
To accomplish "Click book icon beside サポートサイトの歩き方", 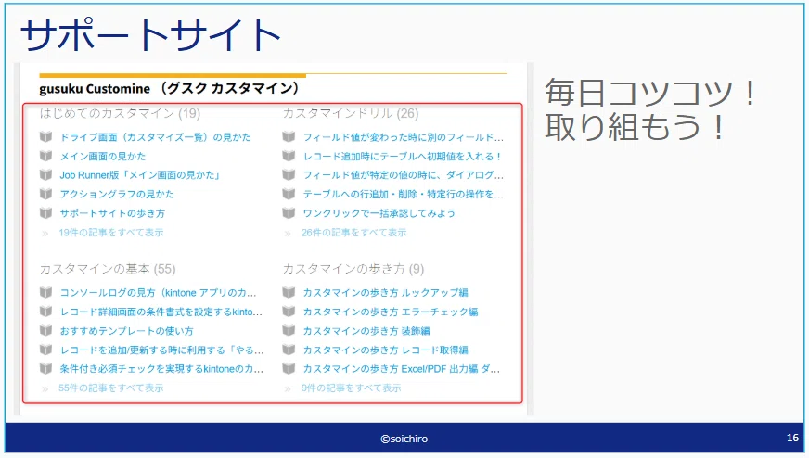I will tap(45, 213).
